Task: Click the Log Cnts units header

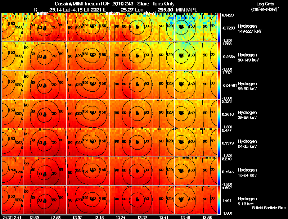Action: pos(265,6)
